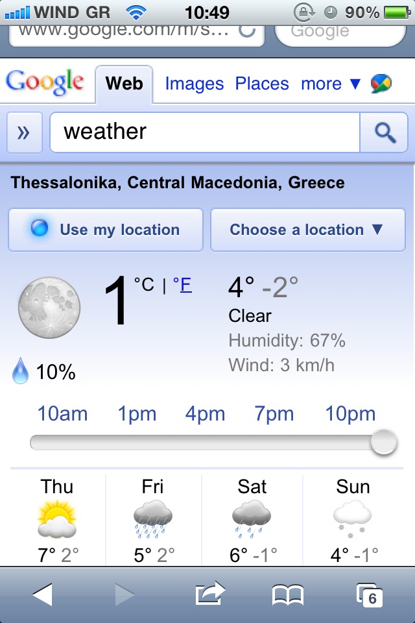Open the Safari share action icon
The image size is (415, 623).
(x=210, y=594)
